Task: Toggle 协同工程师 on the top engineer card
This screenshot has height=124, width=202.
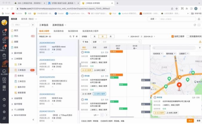Action: (x=100, y=70)
